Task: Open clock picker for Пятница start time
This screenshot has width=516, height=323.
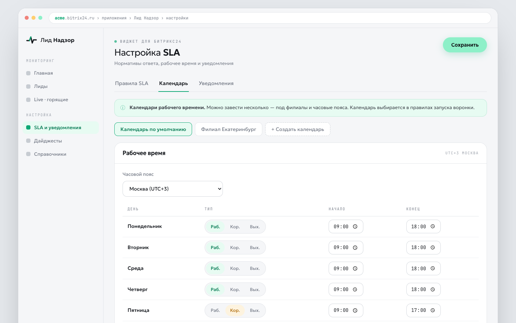Action: coord(355,310)
